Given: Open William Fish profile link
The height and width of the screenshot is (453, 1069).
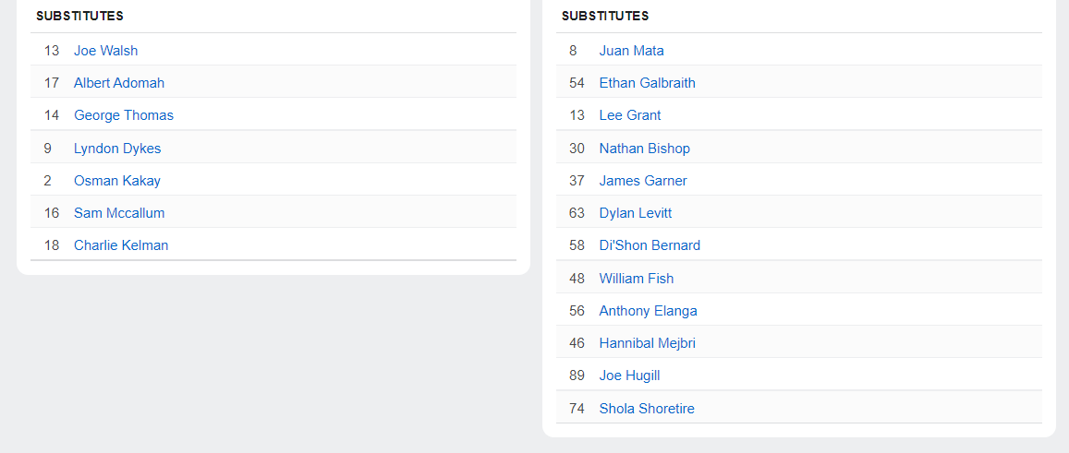Looking at the screenshot, I should click(637, 279).
